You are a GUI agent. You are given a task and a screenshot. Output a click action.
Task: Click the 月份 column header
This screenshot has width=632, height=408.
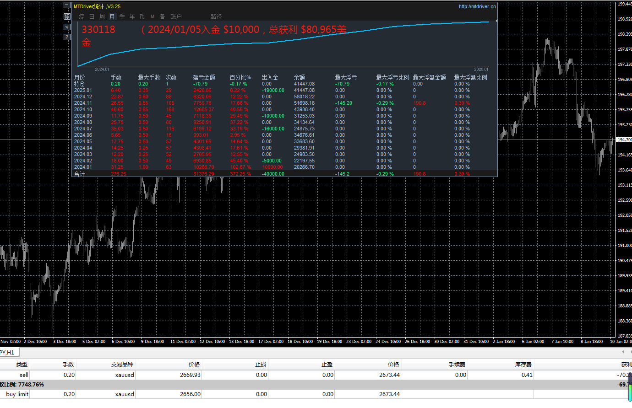point(80,77)
